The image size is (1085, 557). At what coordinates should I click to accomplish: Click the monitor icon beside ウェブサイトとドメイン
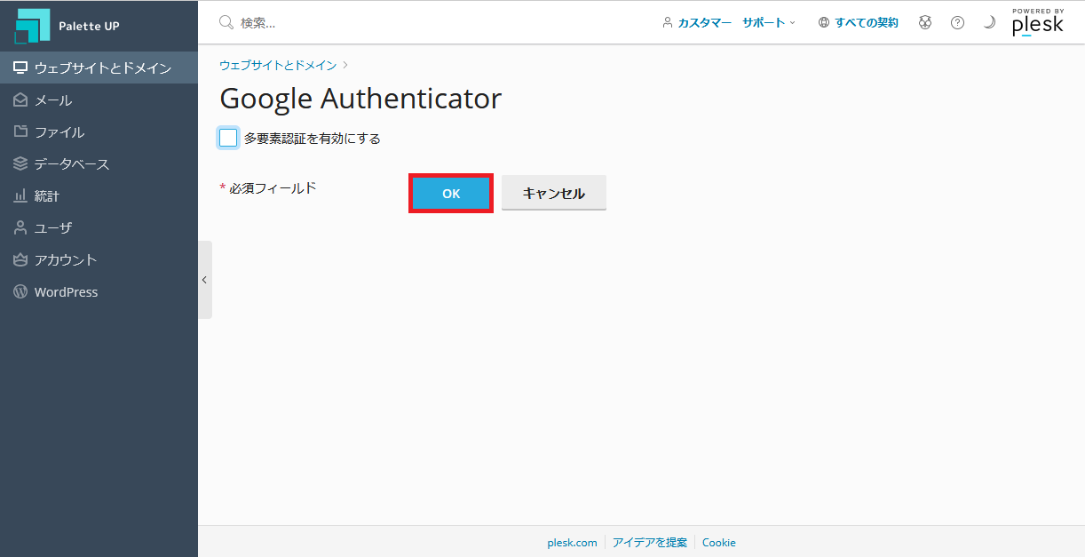(x=20, y=68)
